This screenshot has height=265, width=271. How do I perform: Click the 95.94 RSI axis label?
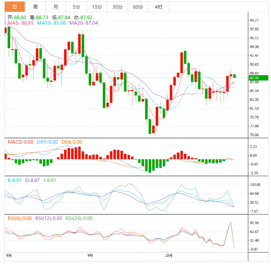coord(254,223)
